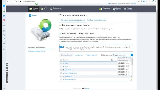Reload the page with browser refresh icon
The image size is (160, 90).
coord(13,1)
